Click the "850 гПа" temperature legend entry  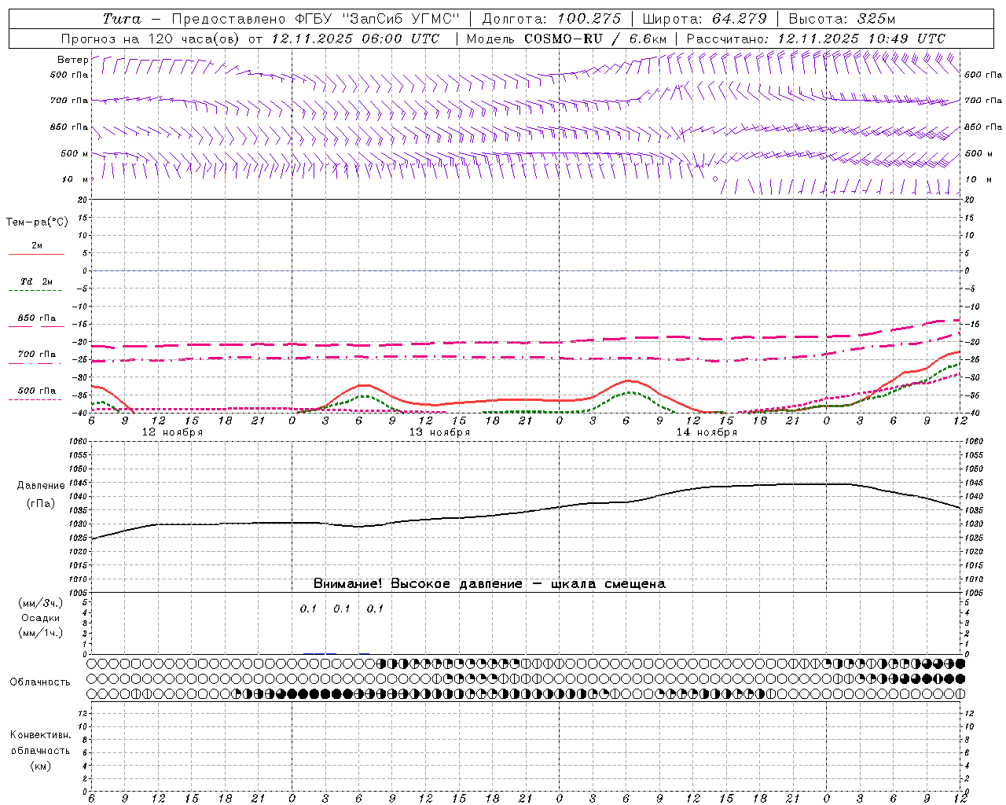[37, 318]
